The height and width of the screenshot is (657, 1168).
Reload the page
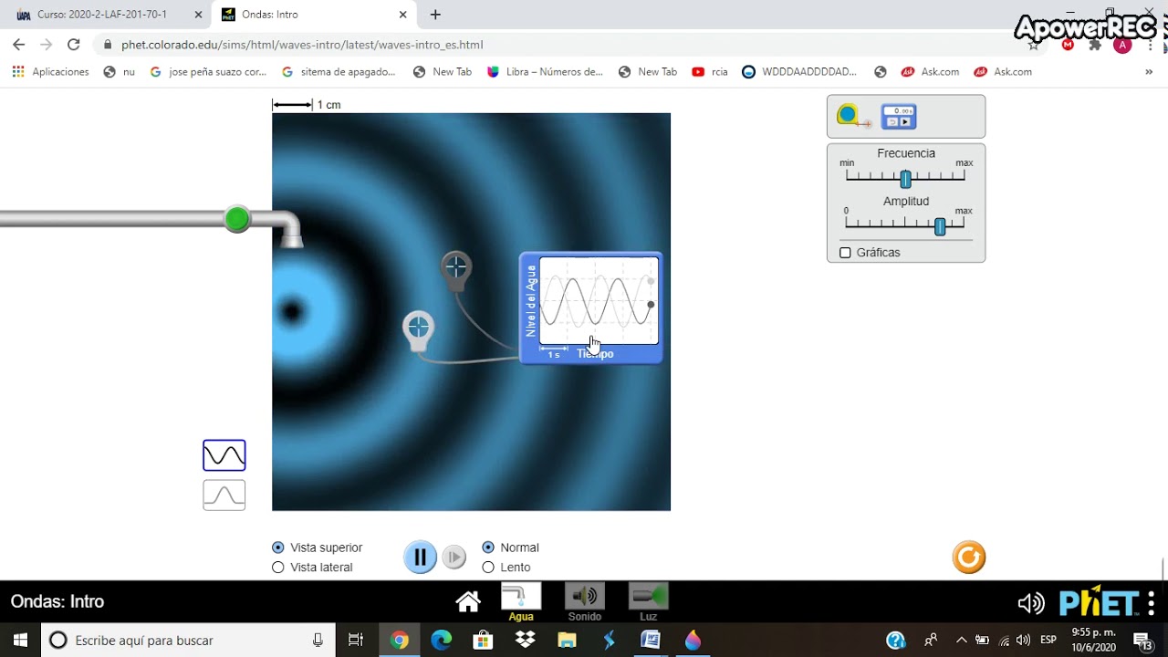point(74,44)
